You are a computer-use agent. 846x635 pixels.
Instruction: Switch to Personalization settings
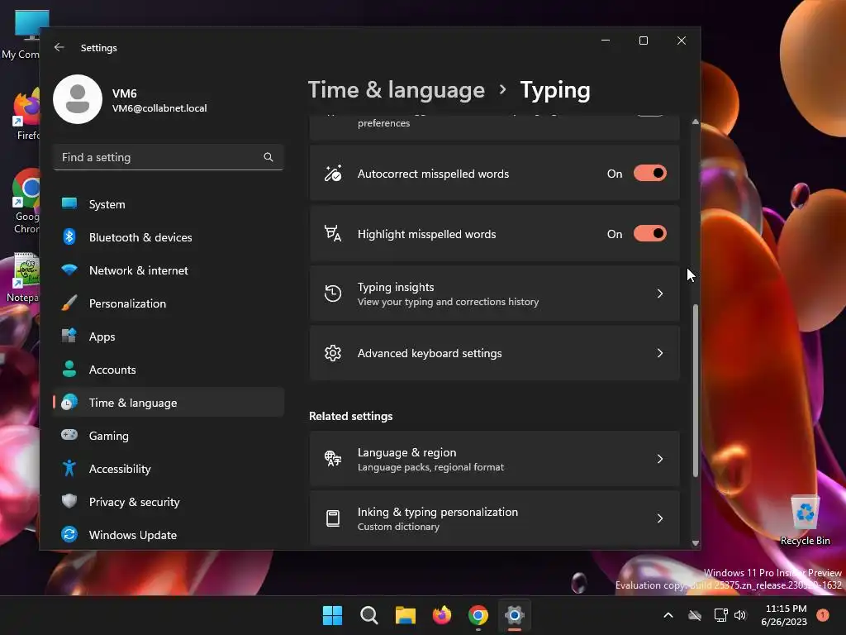169,303
